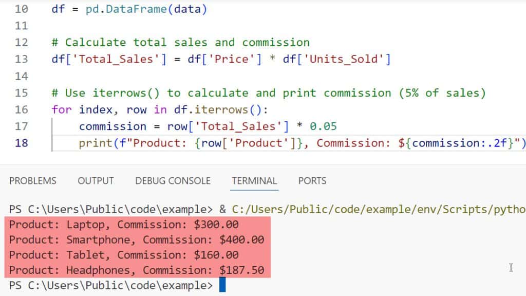Screen dimensions: 526x296
Task: Click the empty line number 14
Action: pyautogui.click(x=22, y=77)
